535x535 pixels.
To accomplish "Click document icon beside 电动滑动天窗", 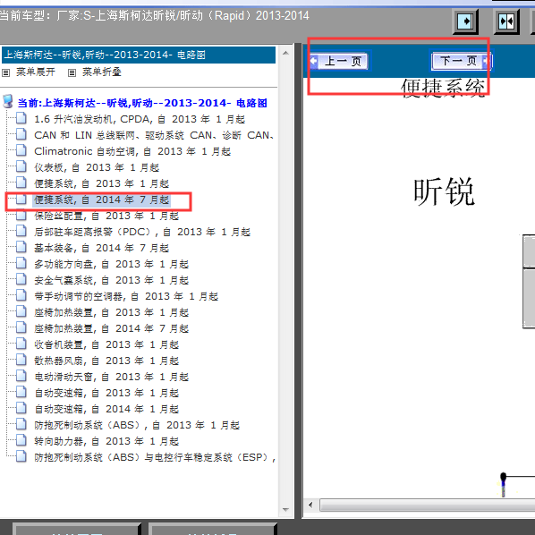I will click(x=21, y=376).
